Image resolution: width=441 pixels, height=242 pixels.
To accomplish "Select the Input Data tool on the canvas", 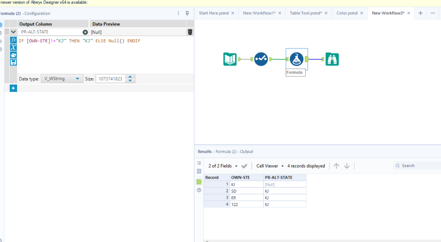I will (230, 59).
